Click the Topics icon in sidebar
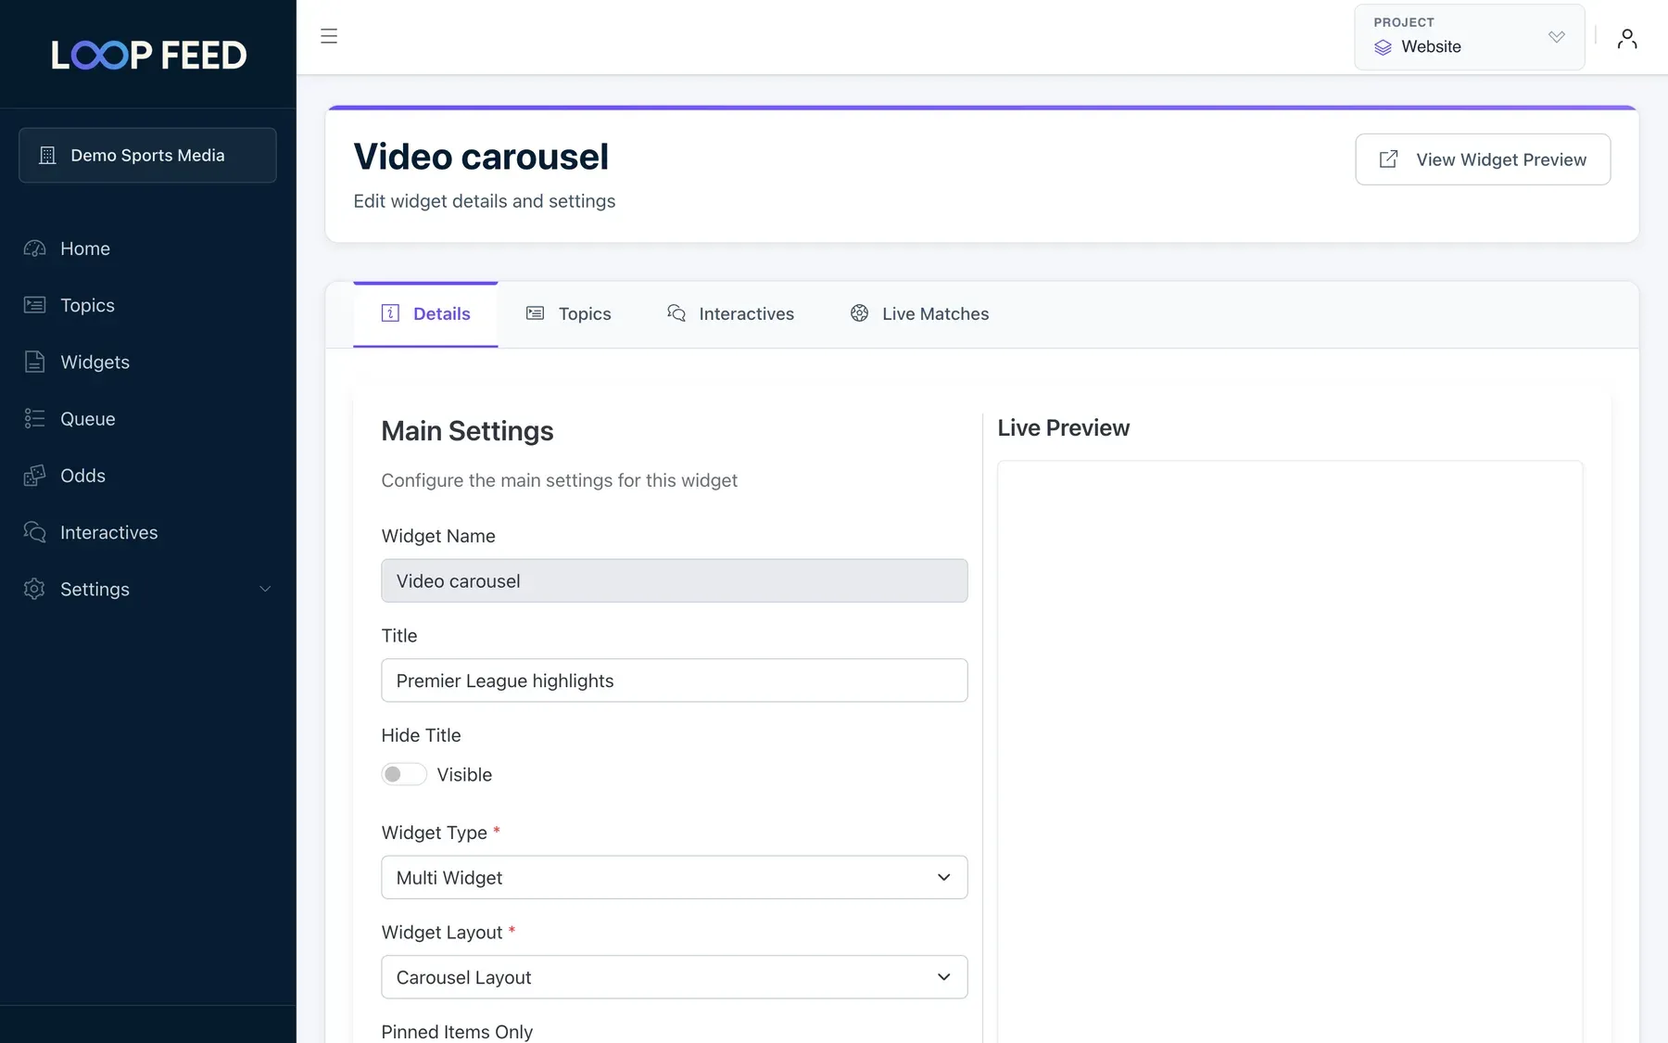The height and width of the screenshot is (1043, 1668). point(34,305)
